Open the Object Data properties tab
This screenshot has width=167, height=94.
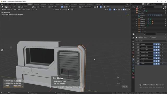tap(133, 71)
